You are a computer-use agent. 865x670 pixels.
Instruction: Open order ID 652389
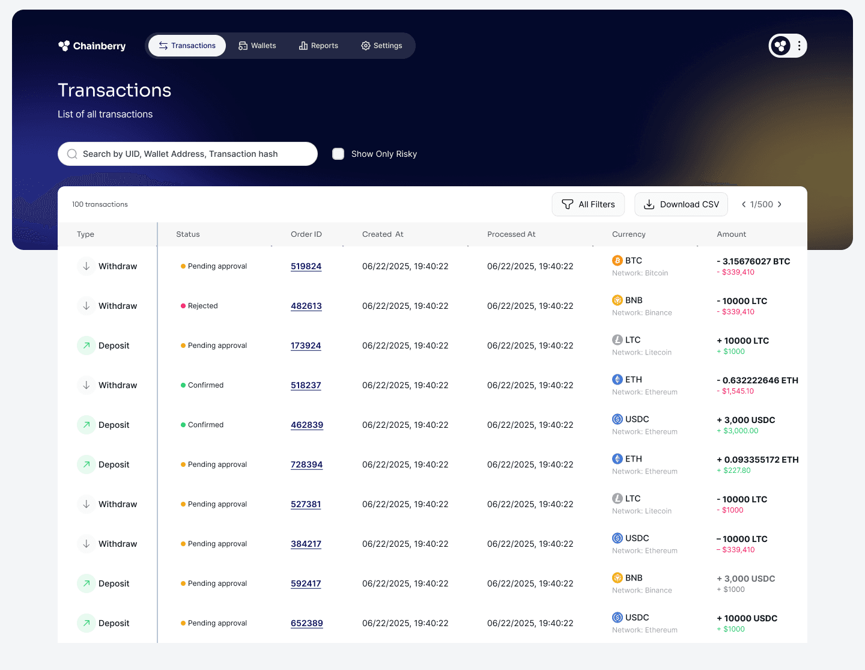coord(307,623)
